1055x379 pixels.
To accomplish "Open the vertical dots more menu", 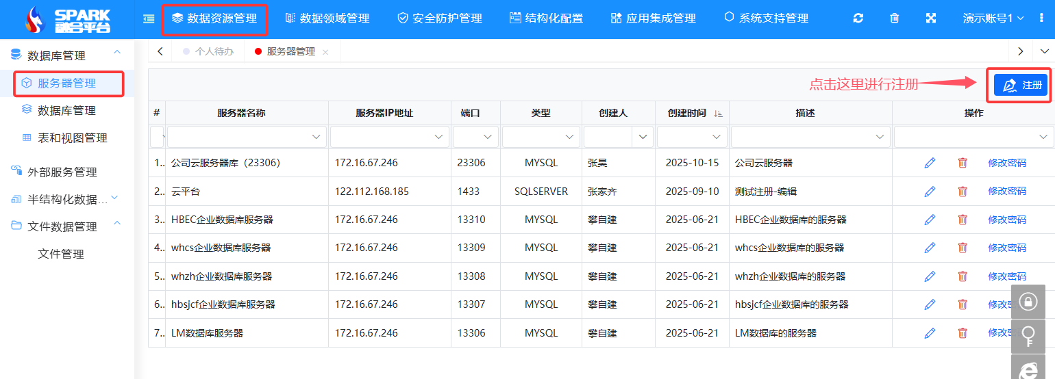I will point(1041,18).
